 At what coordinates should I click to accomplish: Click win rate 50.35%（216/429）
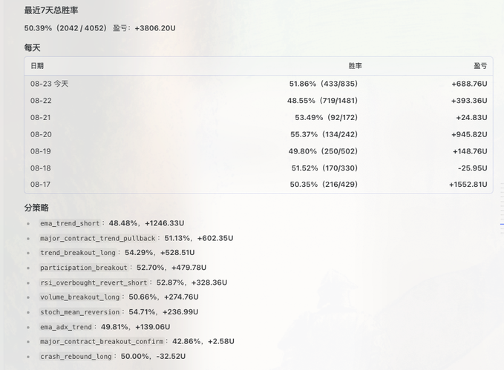click(x=324, y=185)
